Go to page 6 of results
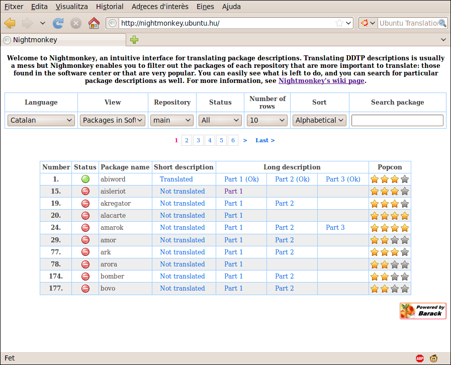 [x=233, y=140]
